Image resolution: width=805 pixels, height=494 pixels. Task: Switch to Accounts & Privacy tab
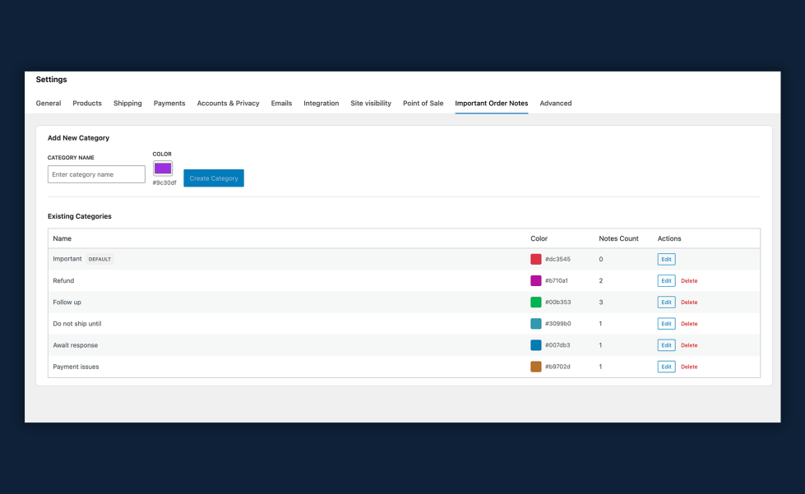pos(228,103)
